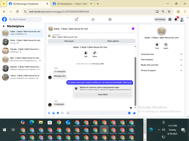The width and height of the screenshot is (189, 141).
Task: Click the chat messages vertical scrollbar
Action: [x=135, y=82]
